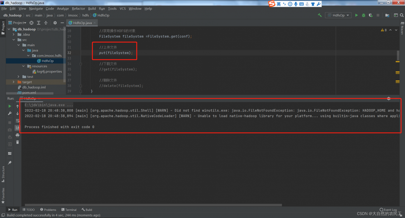Open the TODO tool tab
This screenshot has width=405, height=218.
click(28, 209)
